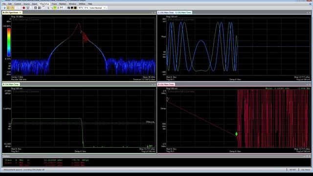Select the B: Ch1 Main Time tab
This screenshot has height=176, width=313.
(x=11, y=85)
